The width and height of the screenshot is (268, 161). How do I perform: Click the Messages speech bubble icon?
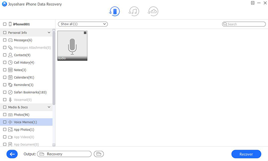tap(10, 40)
